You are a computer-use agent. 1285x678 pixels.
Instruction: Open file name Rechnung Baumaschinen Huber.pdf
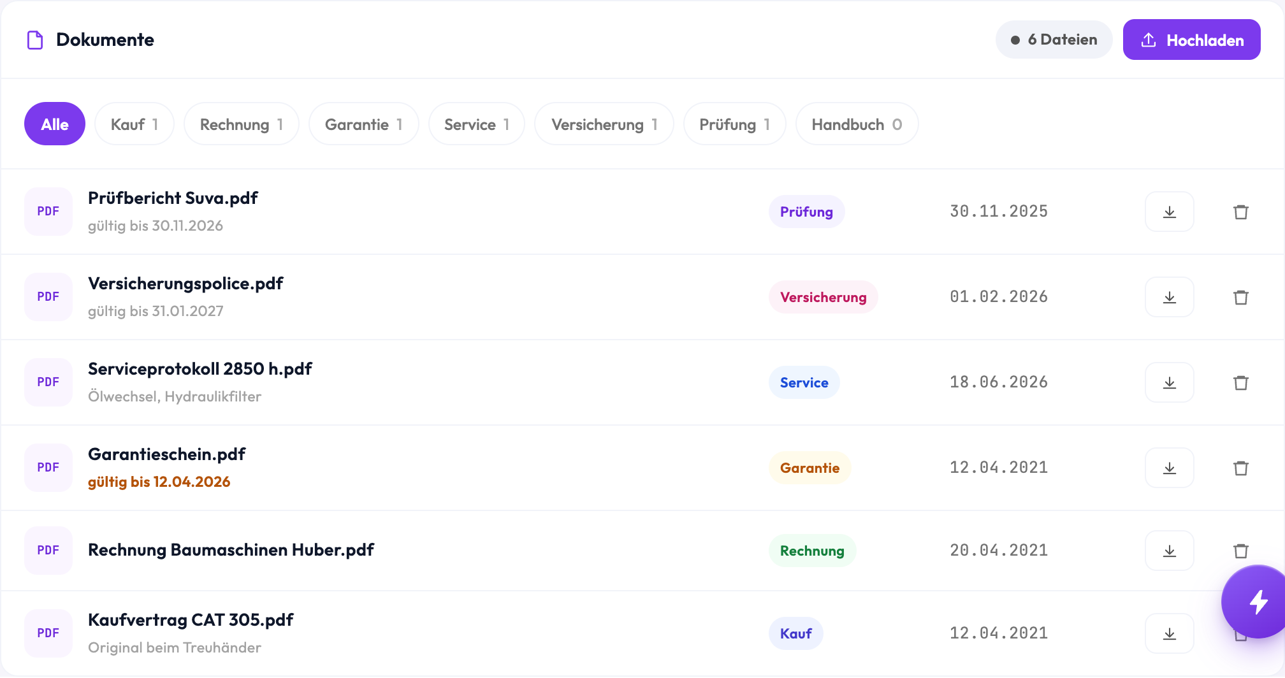[x=231, y=550]
